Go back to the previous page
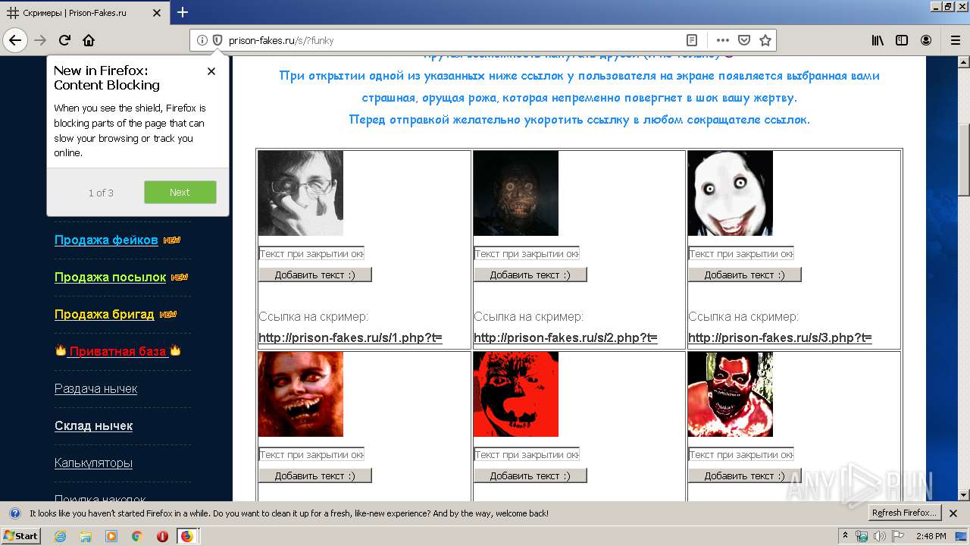This screenshot has height=546, width=970. (15, 40)
